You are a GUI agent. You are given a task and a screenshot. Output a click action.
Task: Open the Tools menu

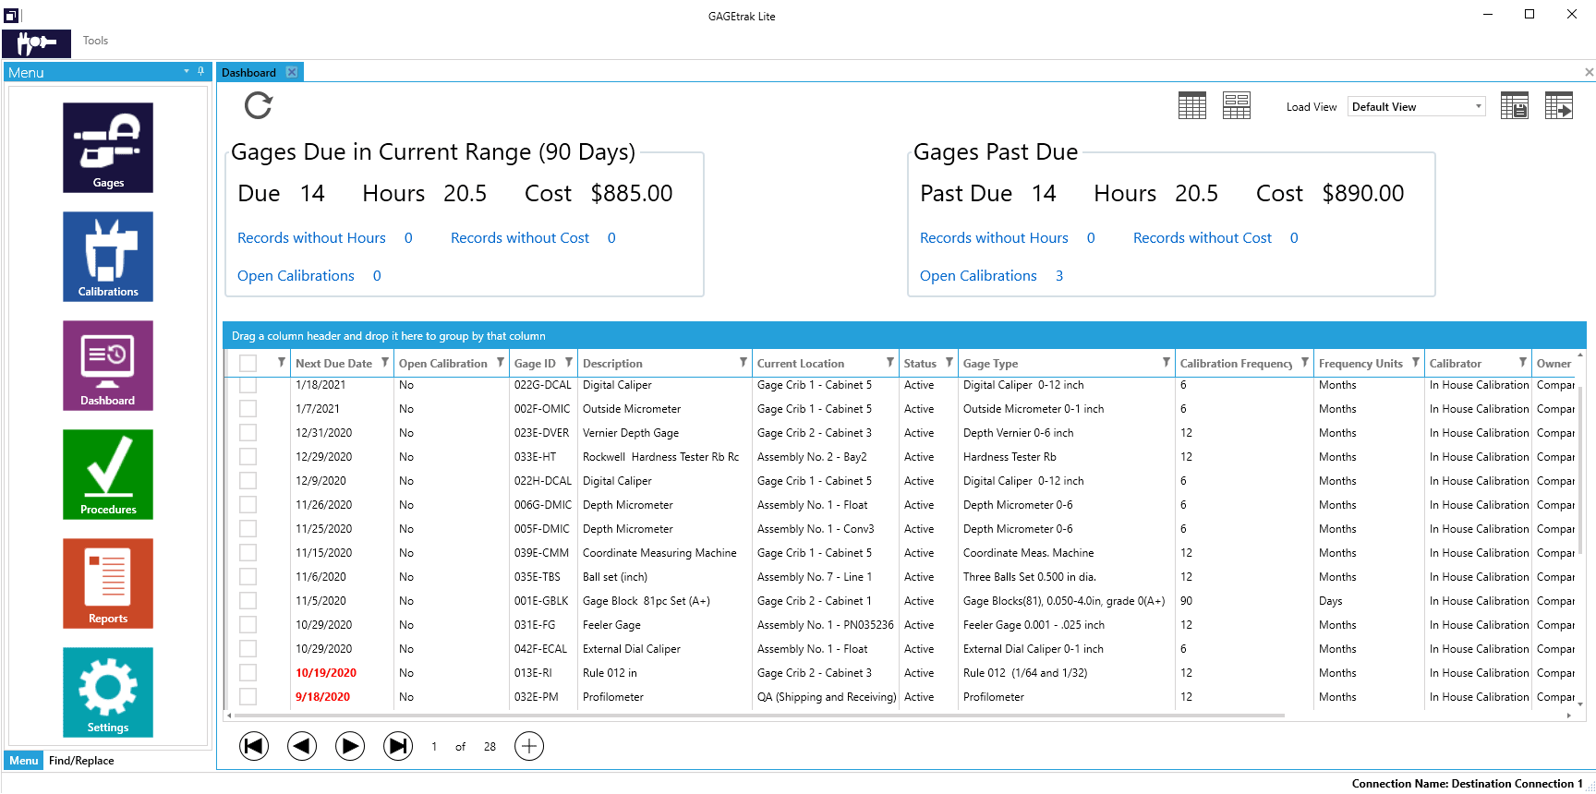point(95,41)
